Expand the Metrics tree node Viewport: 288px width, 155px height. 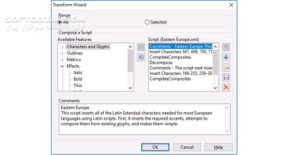(62, 60)
